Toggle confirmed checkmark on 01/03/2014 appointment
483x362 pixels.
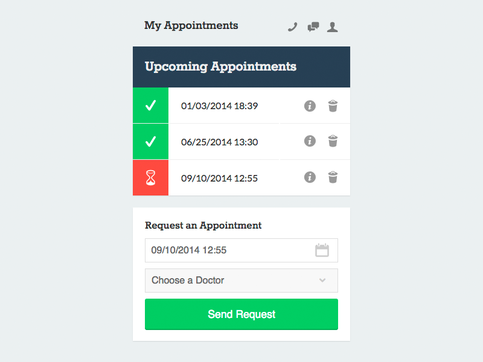click(150, 106)
